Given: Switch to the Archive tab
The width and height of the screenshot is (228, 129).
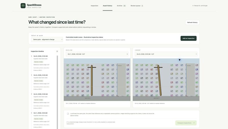Looking at the screenshot, I should [x=121, y=6].
